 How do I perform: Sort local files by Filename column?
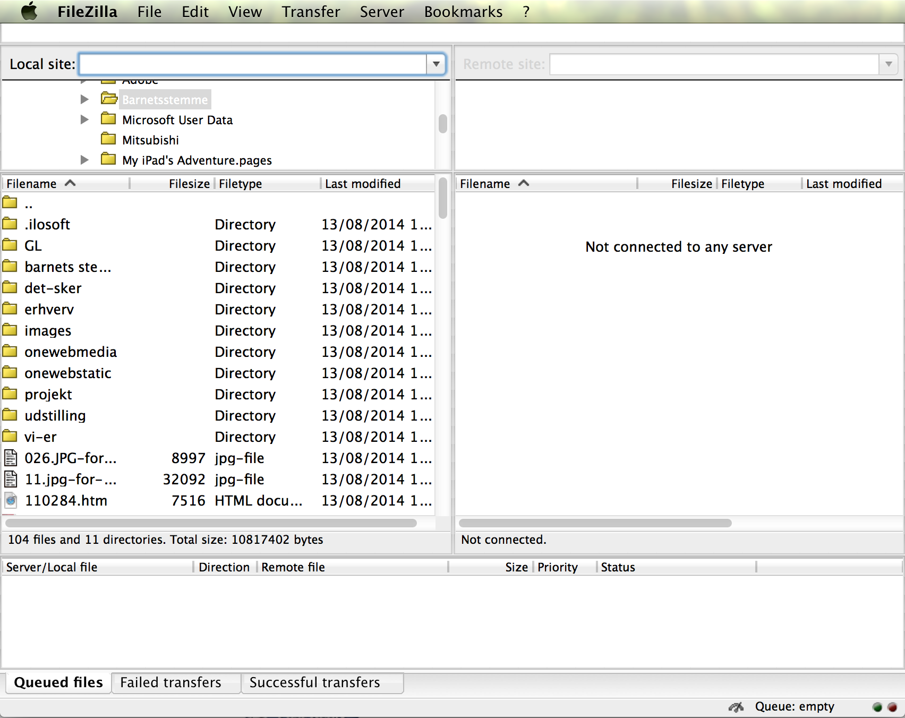coord(65,184)
